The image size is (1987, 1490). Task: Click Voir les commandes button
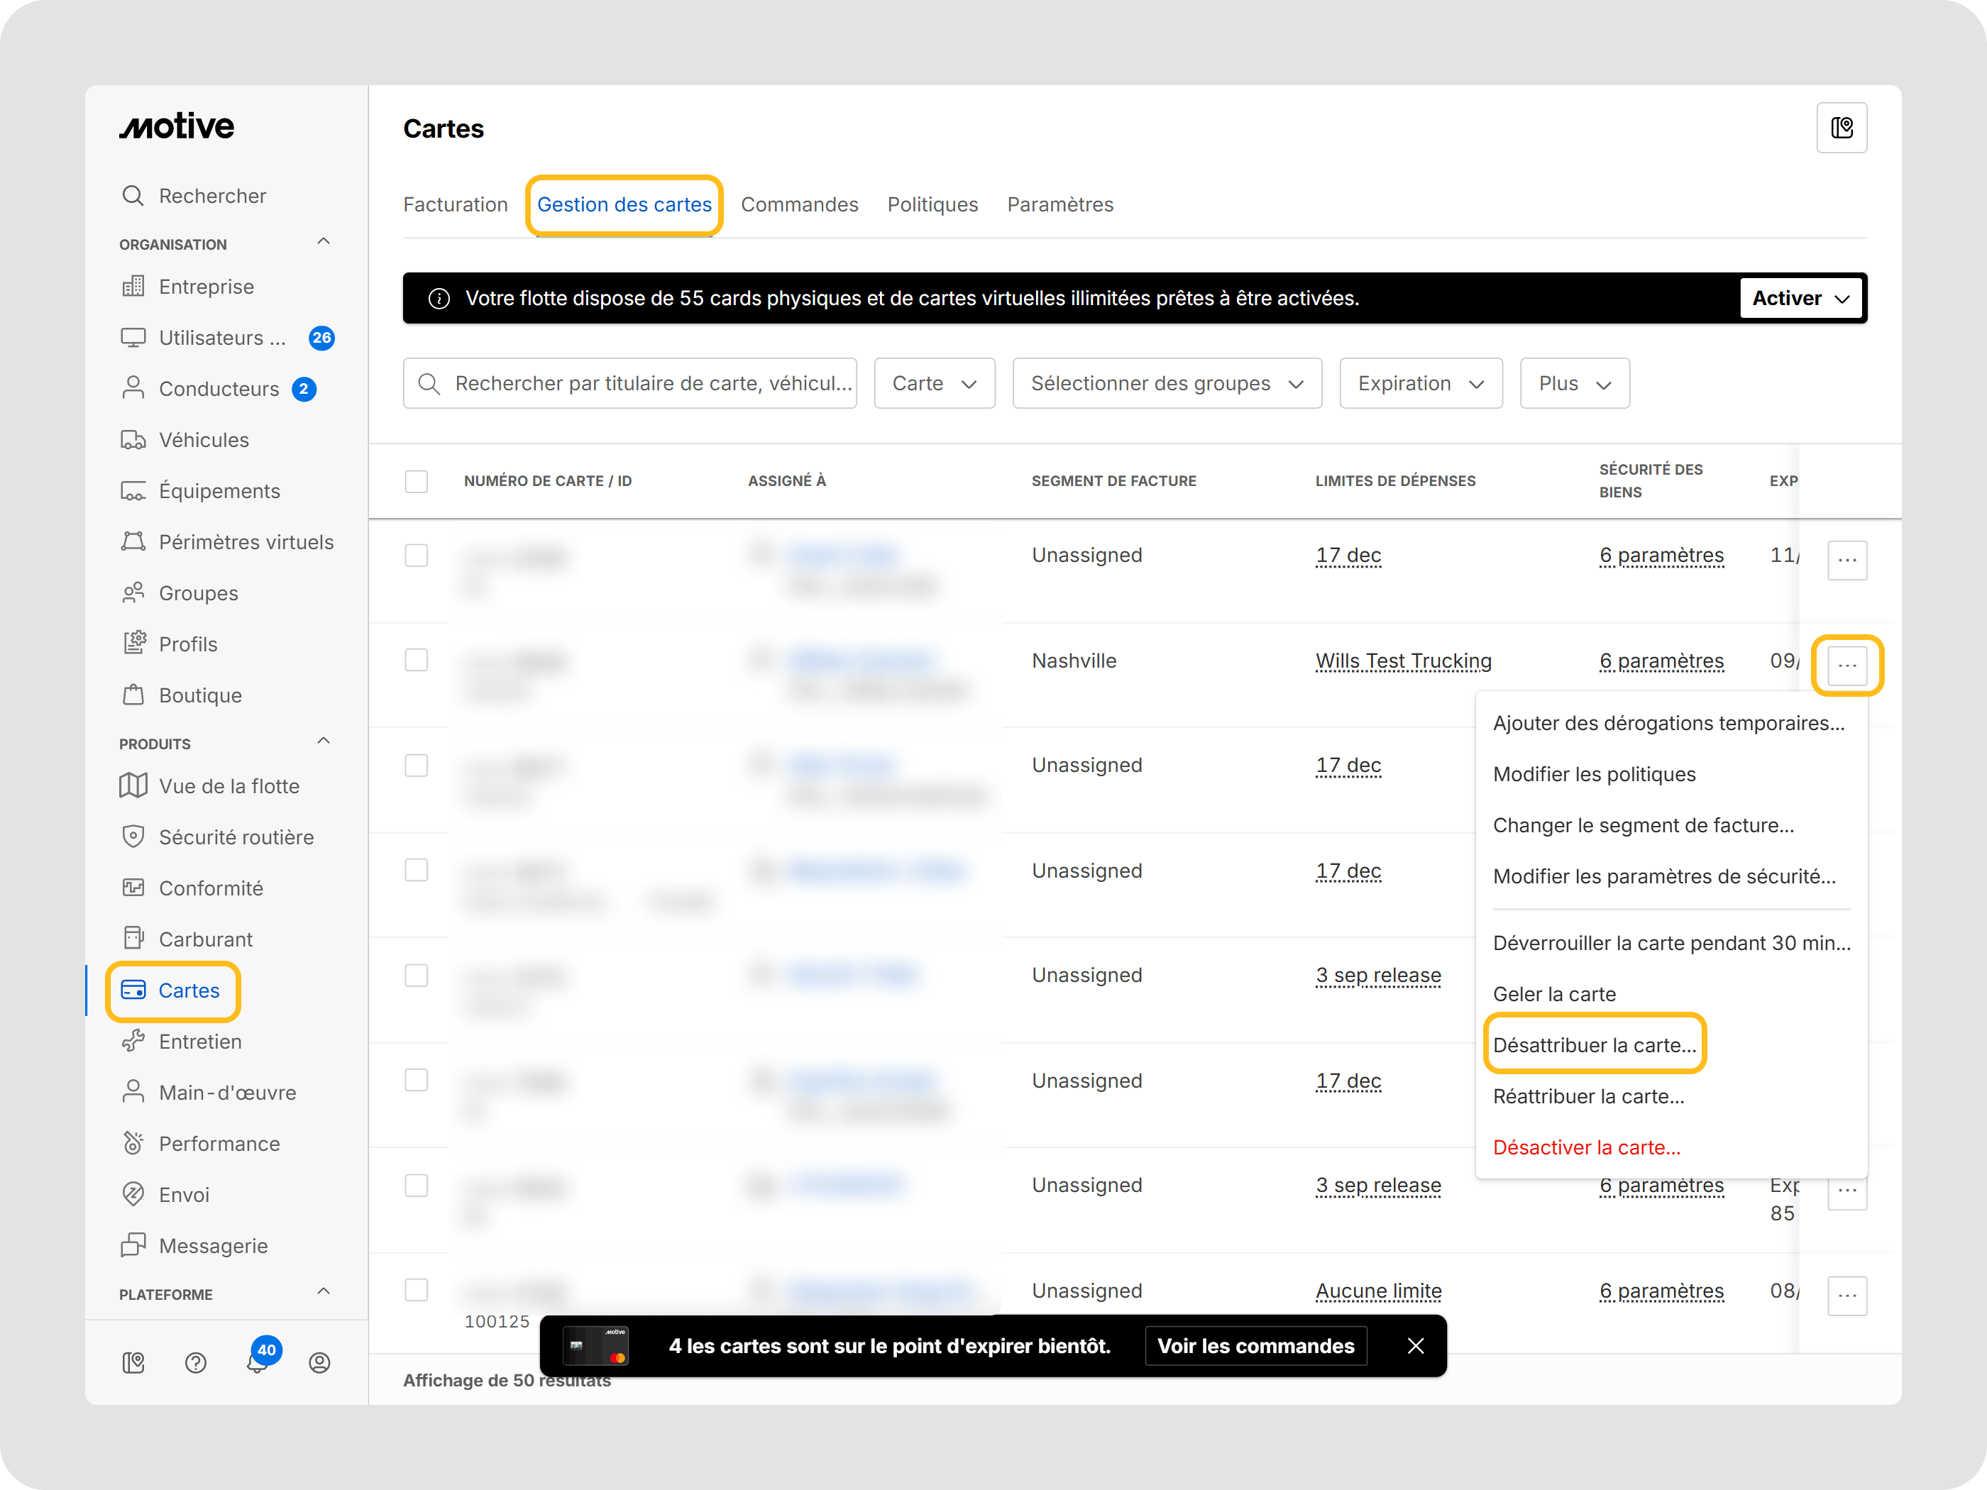[1256, 1346]
